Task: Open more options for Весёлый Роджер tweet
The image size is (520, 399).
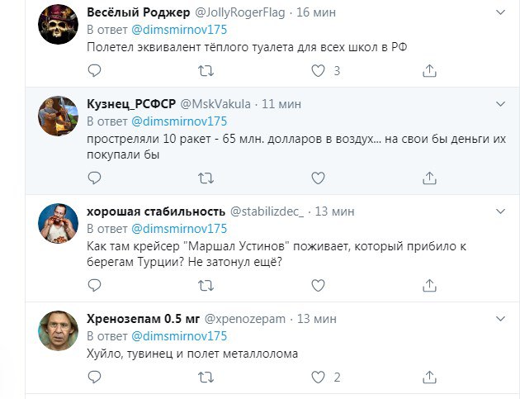Action: pos(500,12)
